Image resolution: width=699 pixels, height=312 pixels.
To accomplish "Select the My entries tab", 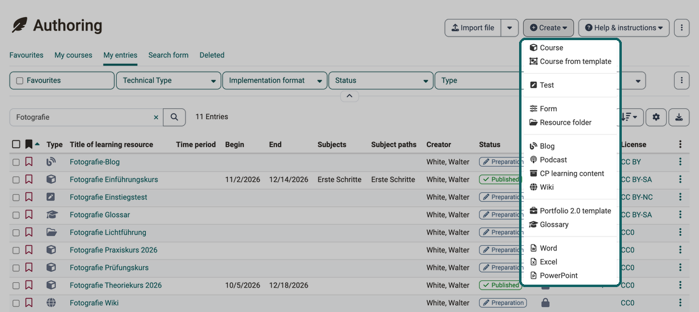I will (x=120, y=55).
